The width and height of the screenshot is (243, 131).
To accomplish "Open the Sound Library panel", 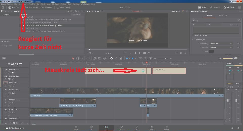I will [x=63, y=7].
